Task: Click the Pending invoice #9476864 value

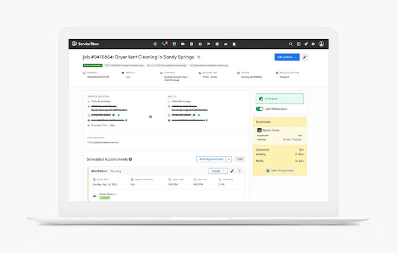Action: click(x=252, y=77)
